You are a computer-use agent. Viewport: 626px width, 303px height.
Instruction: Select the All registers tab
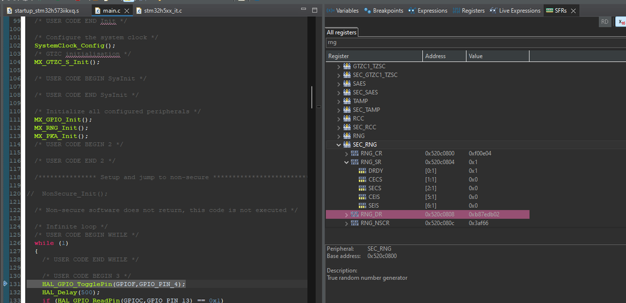(x=342, y=32)
